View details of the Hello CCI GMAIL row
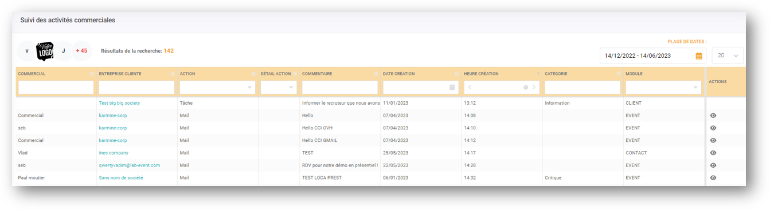This screenshot has width=770, height=210. [x=713, y=140]
